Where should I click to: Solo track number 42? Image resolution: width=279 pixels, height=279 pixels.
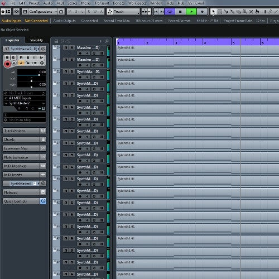pyautogui.click(x=72, y=203)
